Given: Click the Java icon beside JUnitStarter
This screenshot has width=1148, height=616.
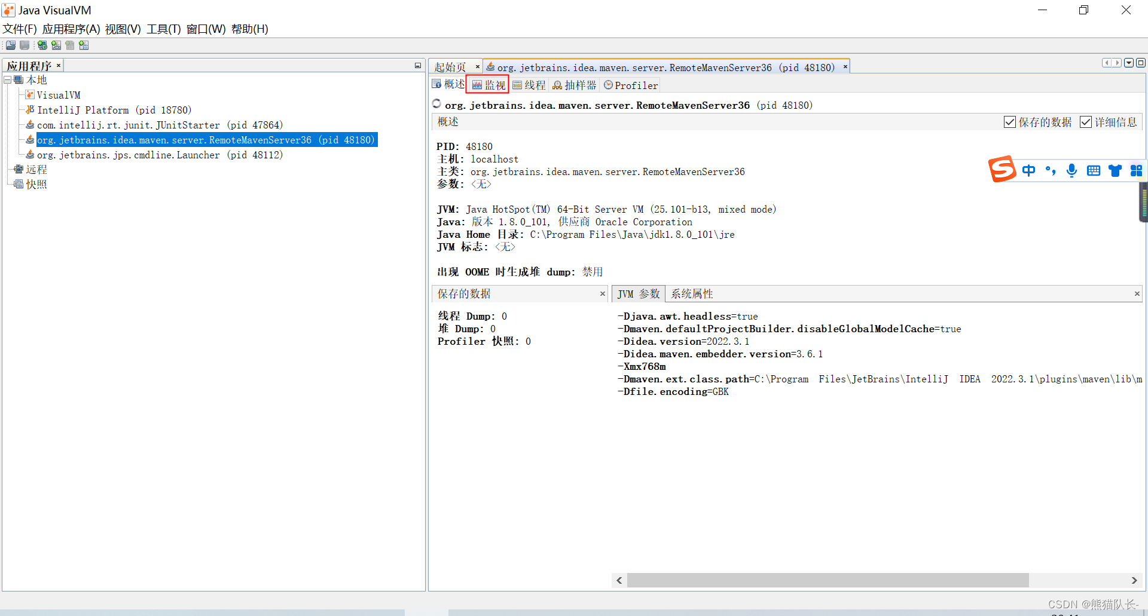Looking at the screenshot, I should 30,125.
